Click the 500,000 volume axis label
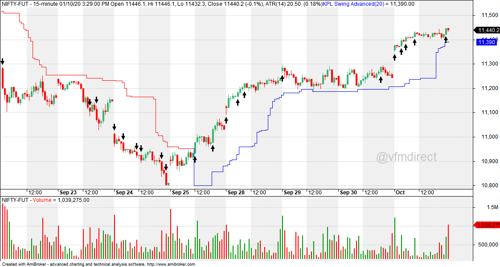500x267 pixels. pos(488,245)
